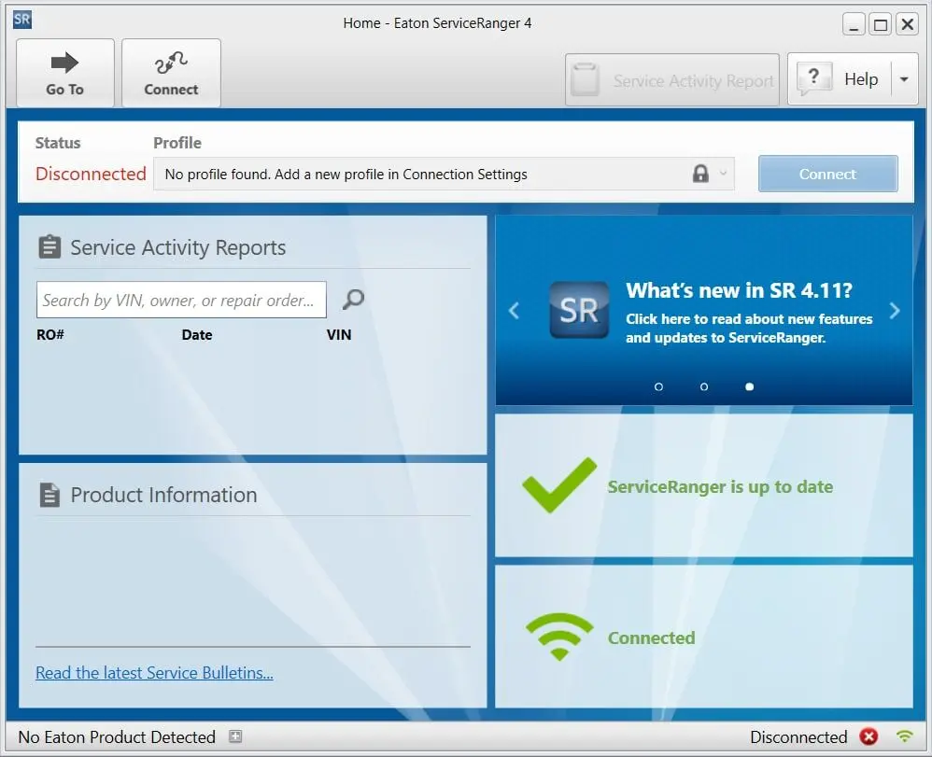The image size is (932, 757).
Task: Open the window menu via SR title icon
Action: [x=21, y=19]
